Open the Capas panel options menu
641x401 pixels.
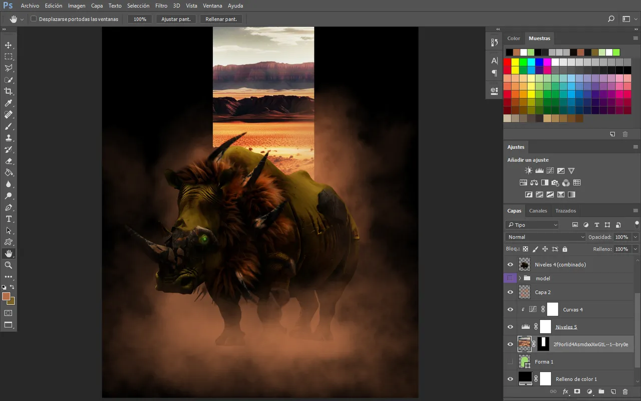[635, 211]
